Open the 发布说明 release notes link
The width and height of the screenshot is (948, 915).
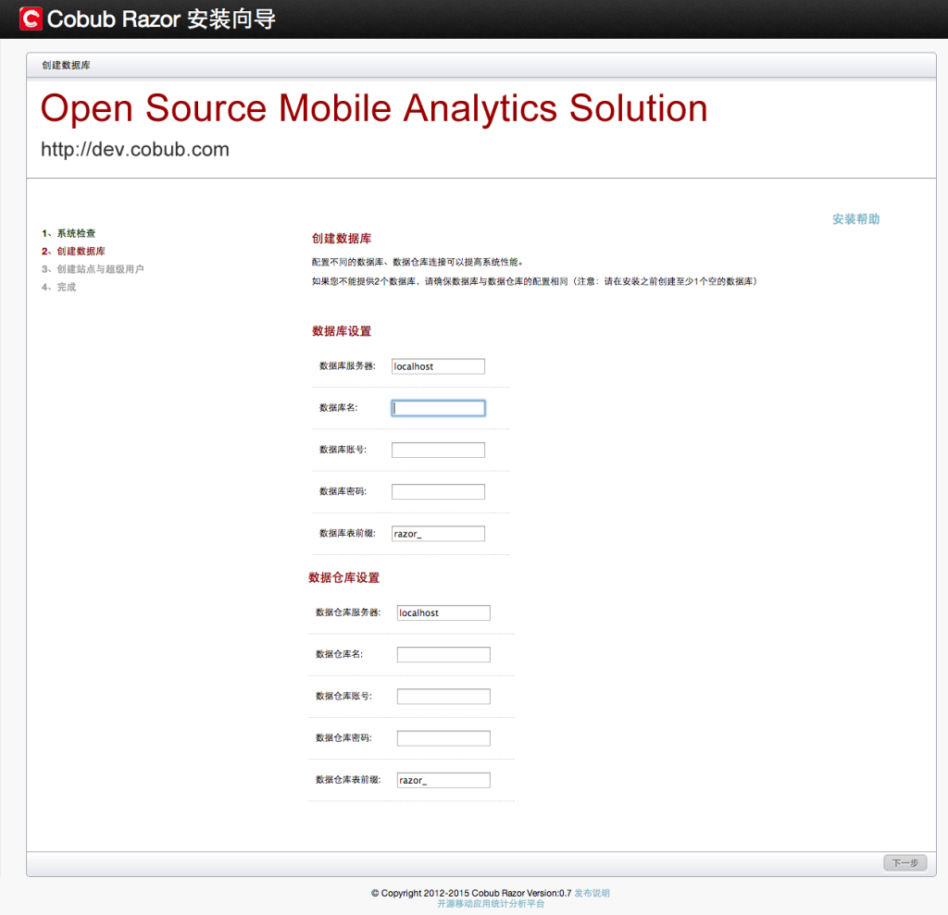tap(592, 893)
